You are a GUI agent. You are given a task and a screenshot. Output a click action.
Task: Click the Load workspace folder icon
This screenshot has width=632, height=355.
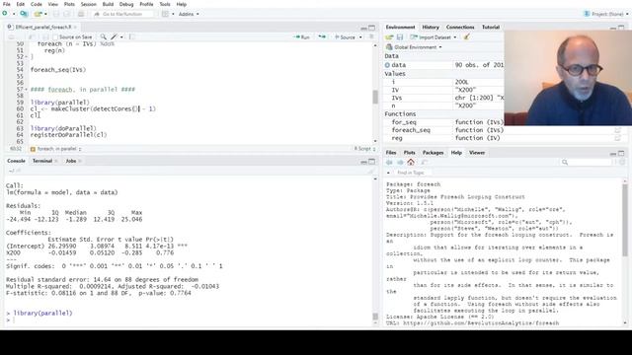pyautogui.click(x=389, y=37)
